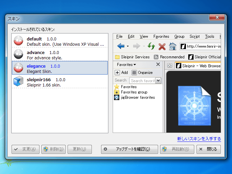Click the green Refresh arrows icon
This screenshot has height=174, width=232.
point(151,46)
